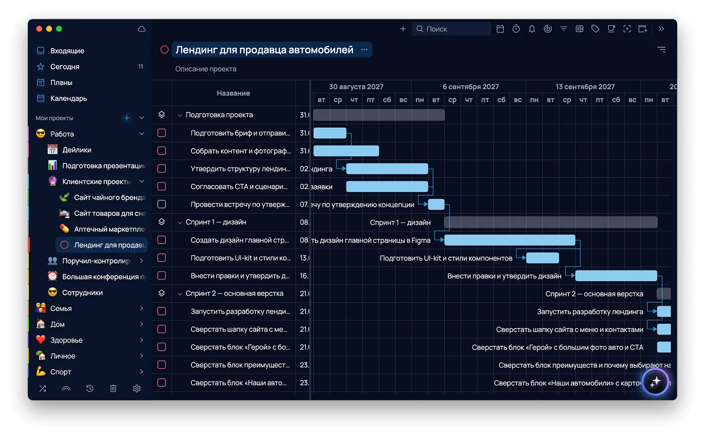
Task: Click 'Описание проекта' description field
Action: point(206,69)
